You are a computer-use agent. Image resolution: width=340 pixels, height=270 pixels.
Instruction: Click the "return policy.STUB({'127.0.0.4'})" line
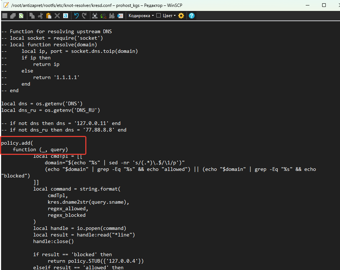(x=95, y=261)
